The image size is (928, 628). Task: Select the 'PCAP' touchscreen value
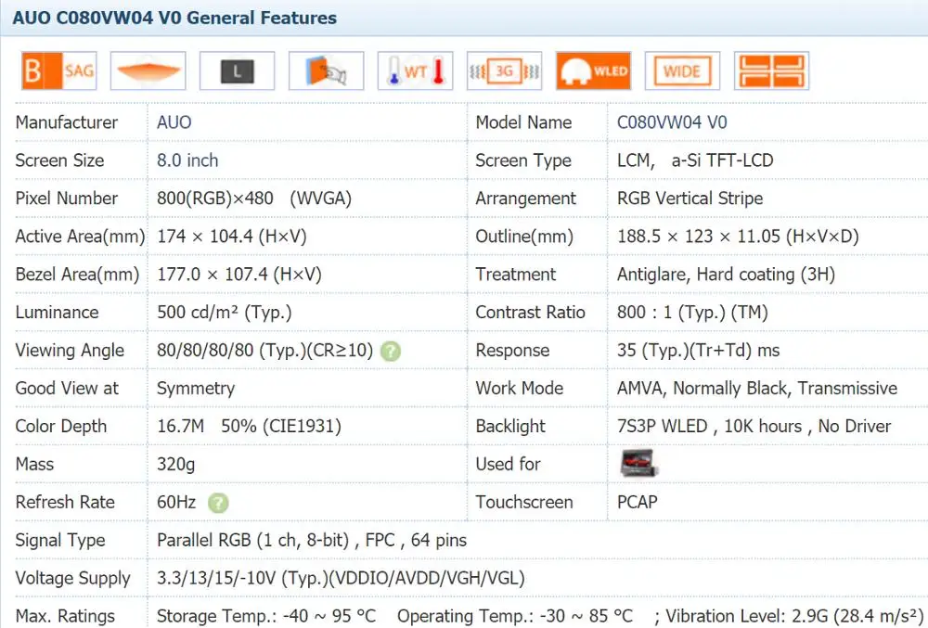pyautogui.click(x=638, y=502)
